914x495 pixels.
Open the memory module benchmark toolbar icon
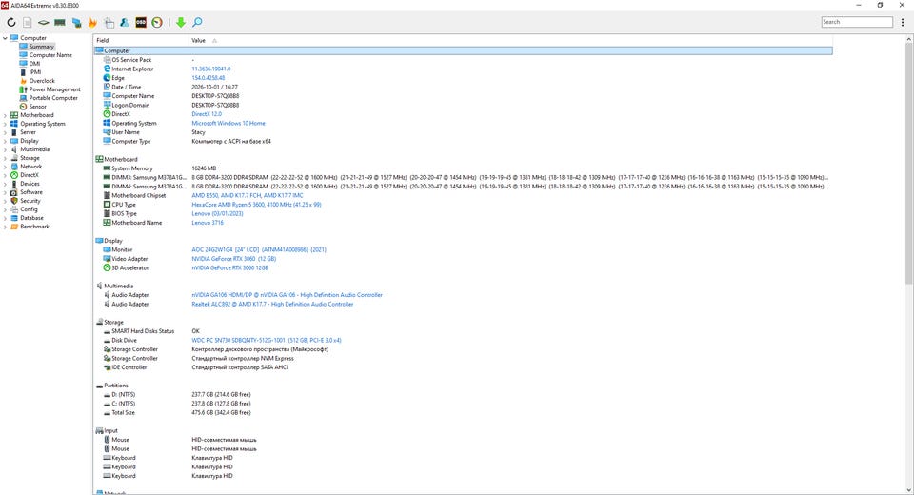click(x=59, y=22)
